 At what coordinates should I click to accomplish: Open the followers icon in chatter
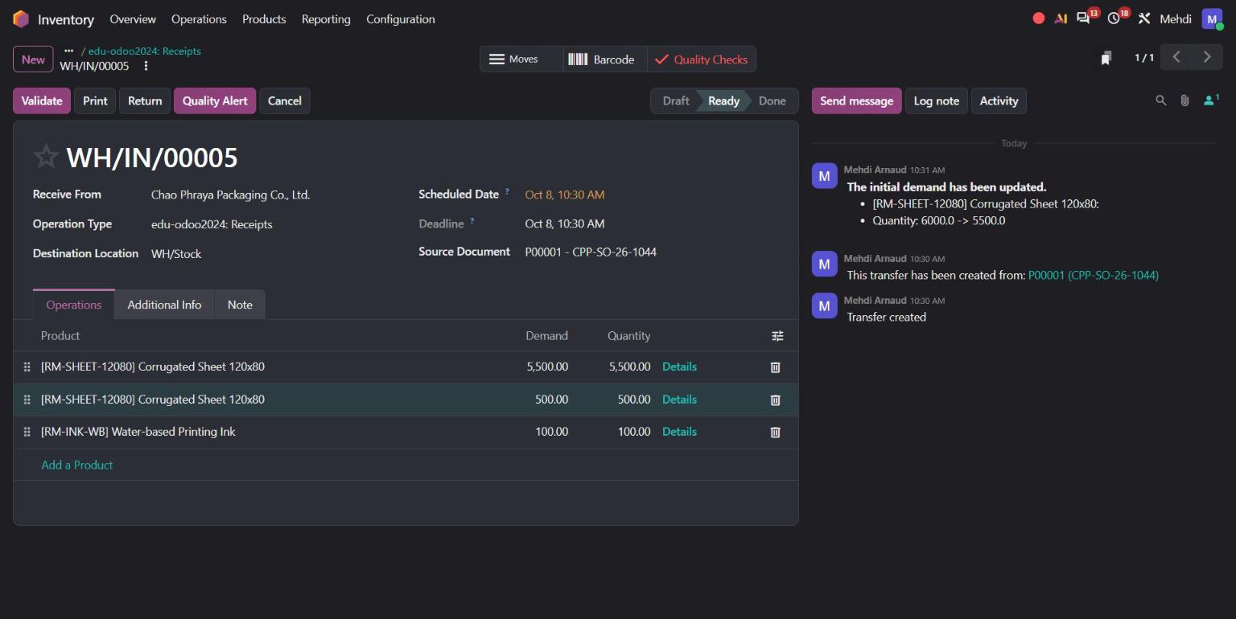pyautogui.click(x=1210, y=100)
